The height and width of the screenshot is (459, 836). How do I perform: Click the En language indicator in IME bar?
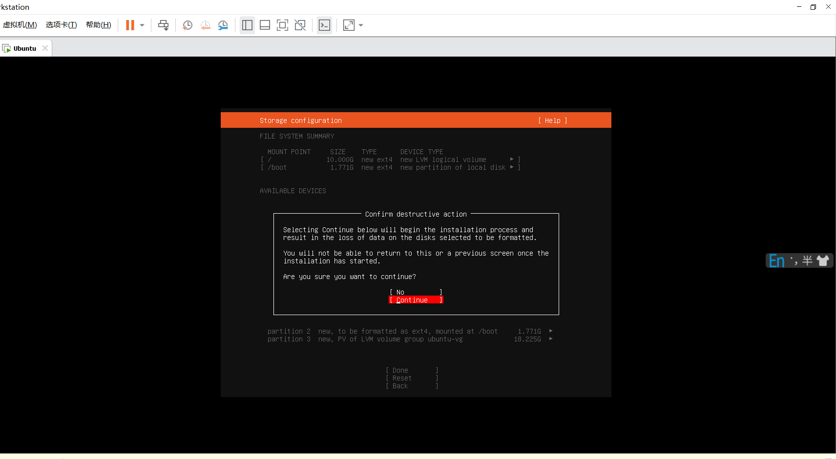[776, 261]
